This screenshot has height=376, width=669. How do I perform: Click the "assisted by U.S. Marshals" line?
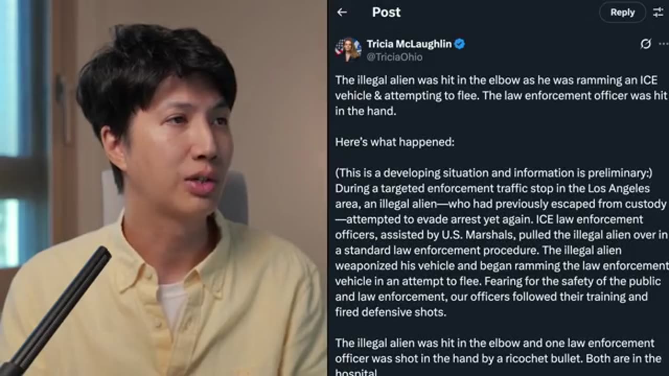tap(501, 234)
